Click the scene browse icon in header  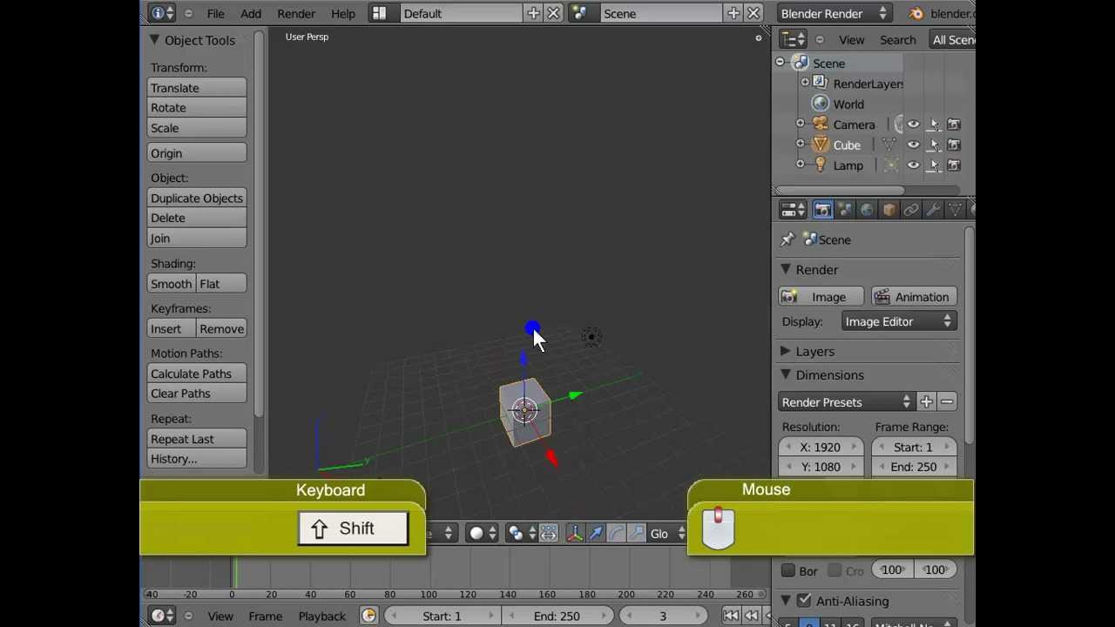click(x=581, y=13)
